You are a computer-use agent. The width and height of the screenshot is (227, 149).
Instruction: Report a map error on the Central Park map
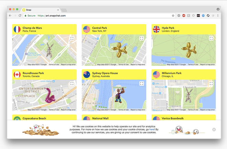click(138, 65)
